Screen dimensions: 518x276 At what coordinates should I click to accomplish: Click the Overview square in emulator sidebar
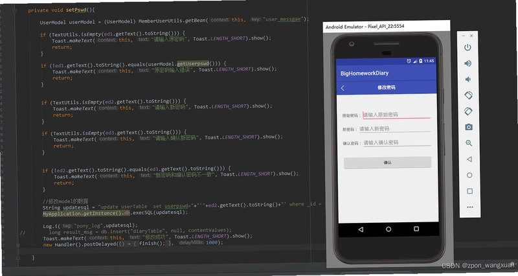pos(469,191)
